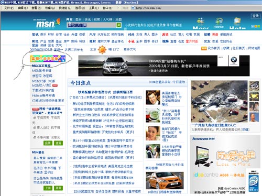This screenshot has height=196, width=262.
Task: Open the Hotmail envelope icon
Action: click(x=237, y=21)
